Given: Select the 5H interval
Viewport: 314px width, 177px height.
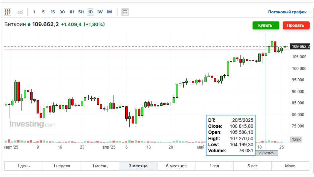Looking at the screenshot, I should (x=81, y=12).
